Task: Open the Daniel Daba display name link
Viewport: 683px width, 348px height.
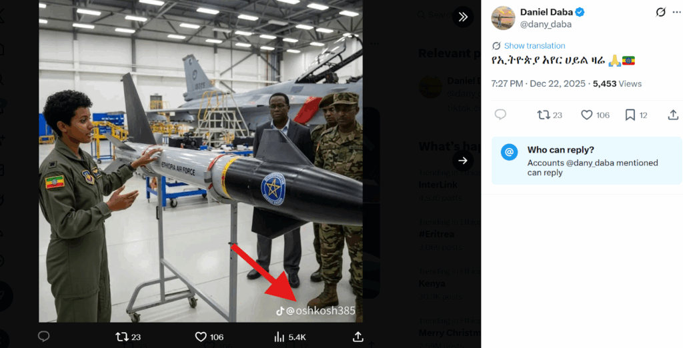Action: tap(546, 12)
